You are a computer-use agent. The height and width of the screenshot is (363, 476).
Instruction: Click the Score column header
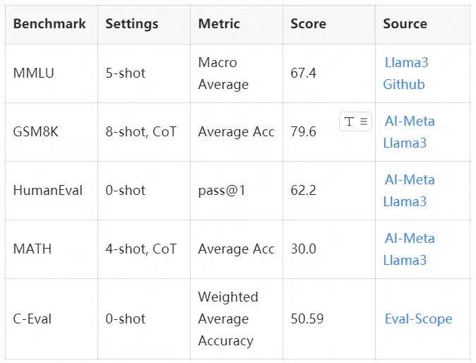(x=308, y=24)
